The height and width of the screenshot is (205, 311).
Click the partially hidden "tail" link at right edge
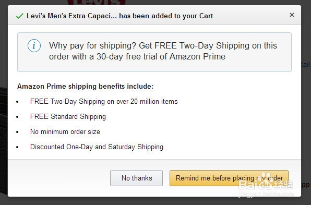(305, 65)
